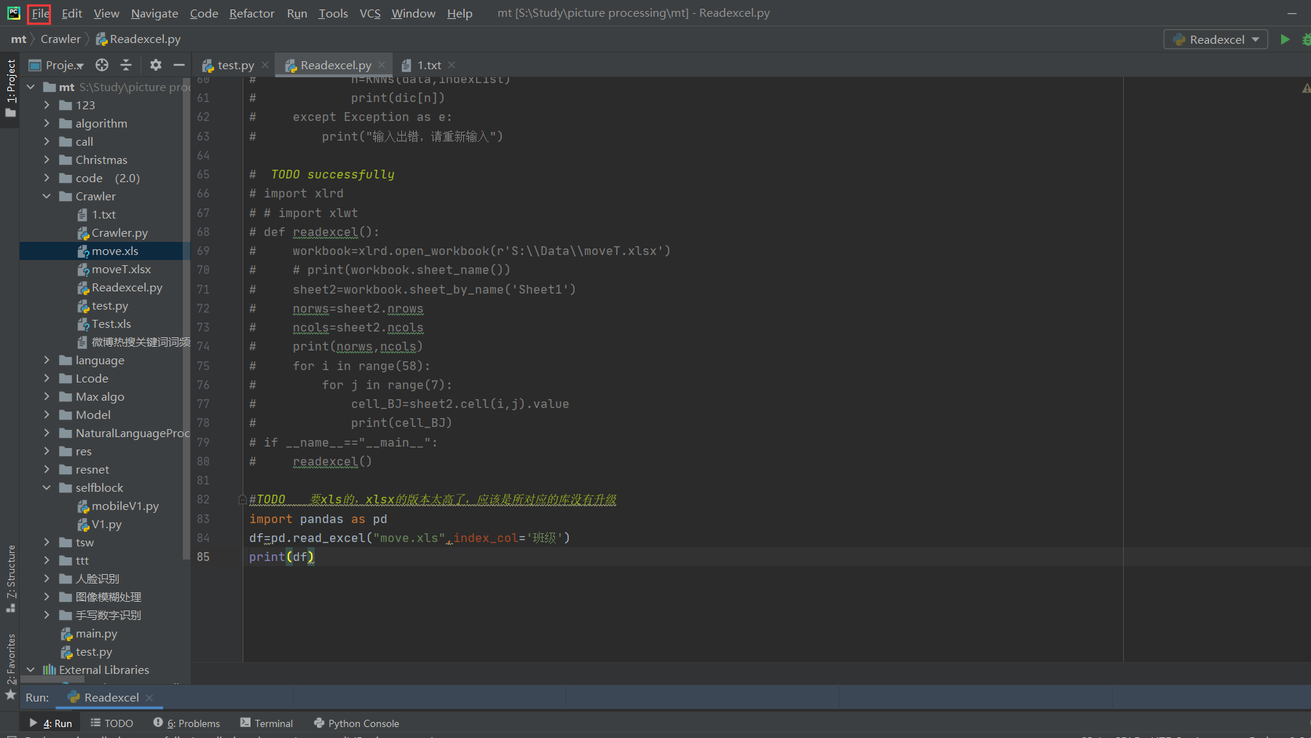Expand the 123 folder

(47, 105)
